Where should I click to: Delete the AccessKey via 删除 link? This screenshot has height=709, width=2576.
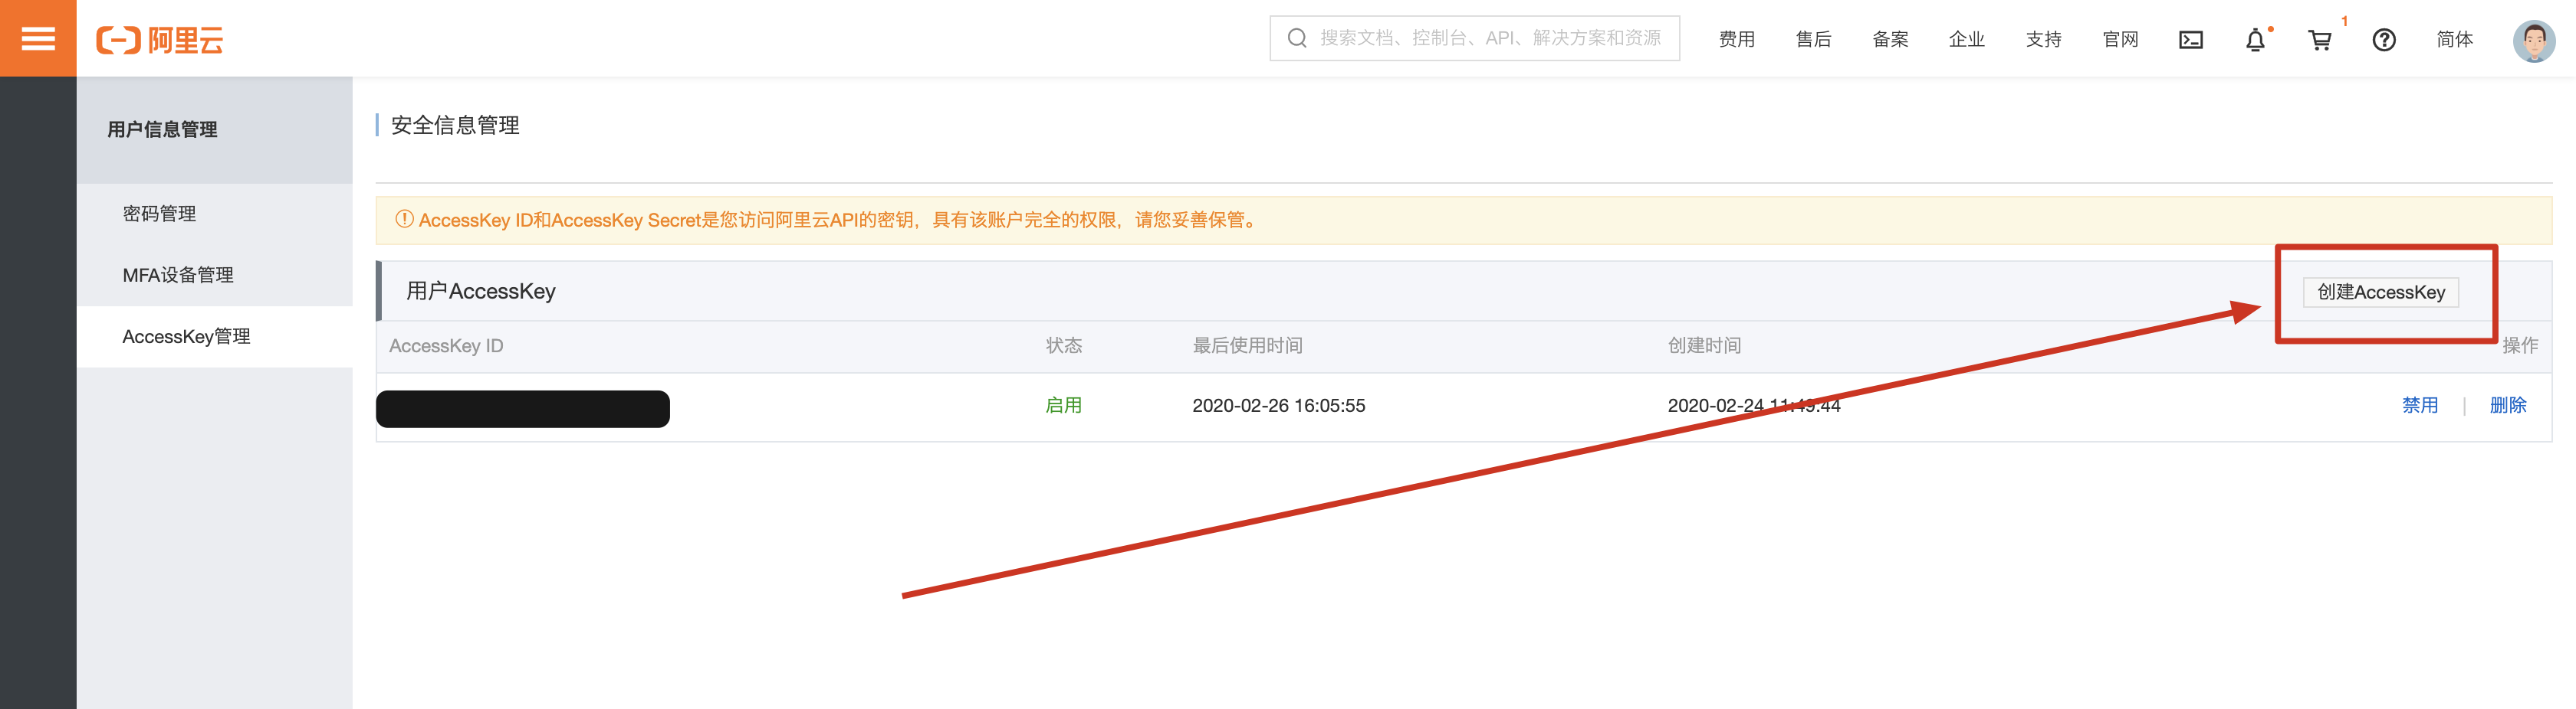(x=2507, y=406)
